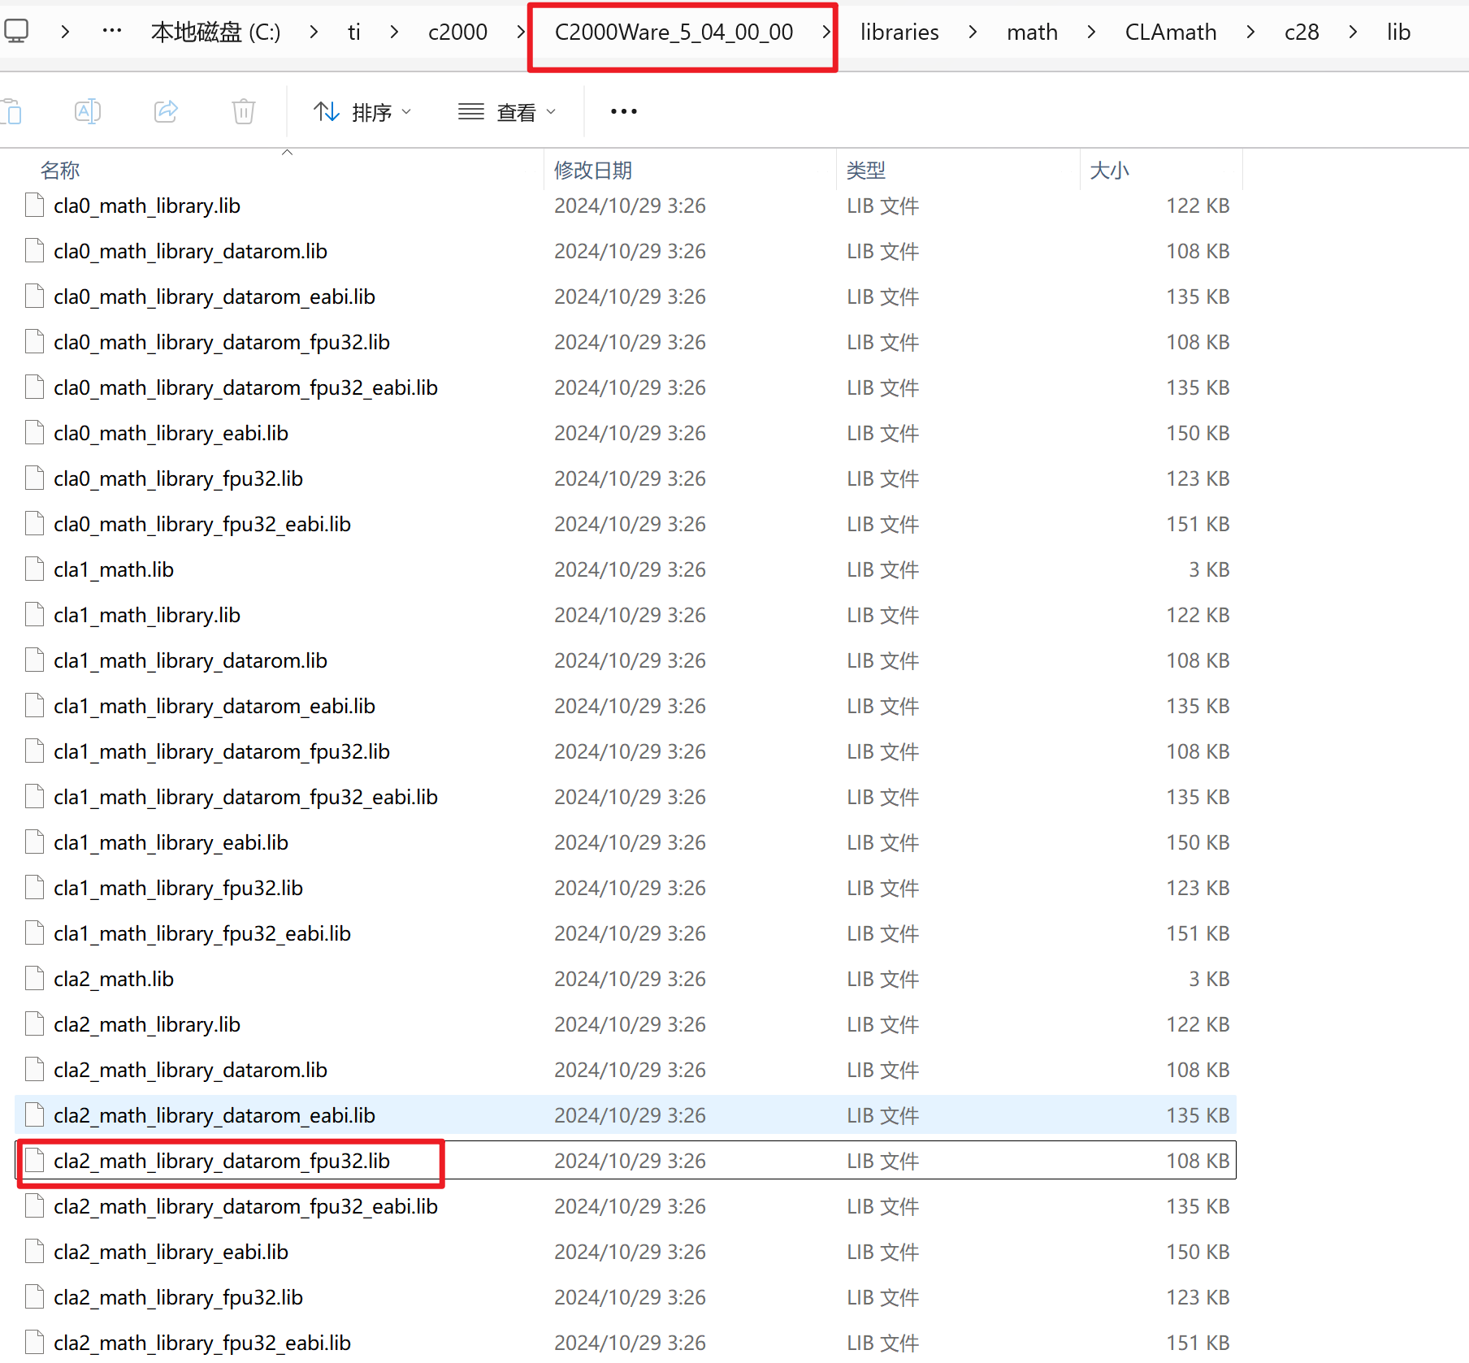Open the 查看 view dropdown
This screenshot has height=1363, width=1469.
coord(507,111)
